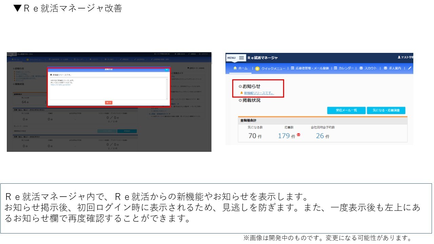The image size is (434, 244).
Task: Click the hamburger MENU icon in right screenshot
Action: click(x=241, y=58)
